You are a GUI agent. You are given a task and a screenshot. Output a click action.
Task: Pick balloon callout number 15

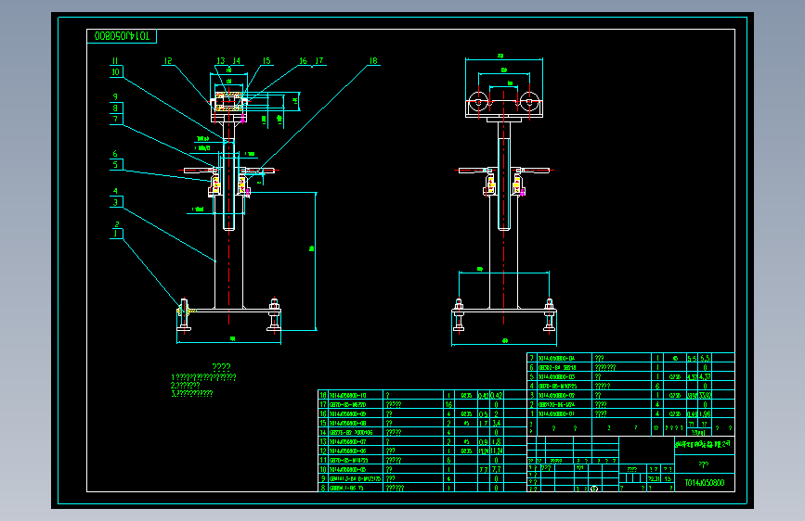pyautogui.click(x=266, y=61)
